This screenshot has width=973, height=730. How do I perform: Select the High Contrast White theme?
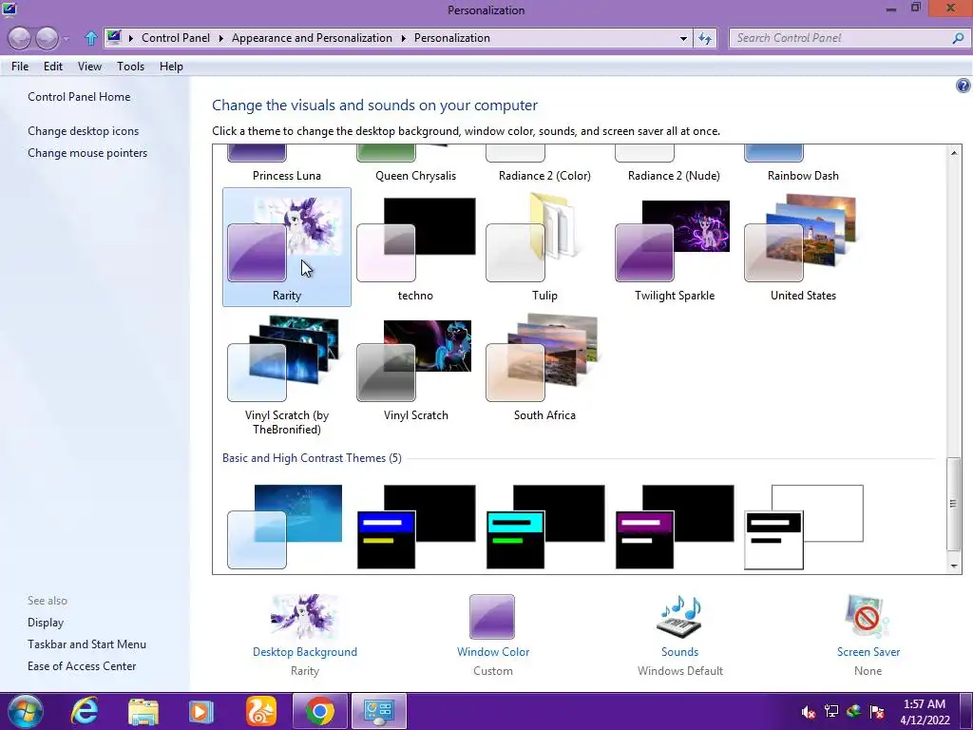tap(804, 527)
